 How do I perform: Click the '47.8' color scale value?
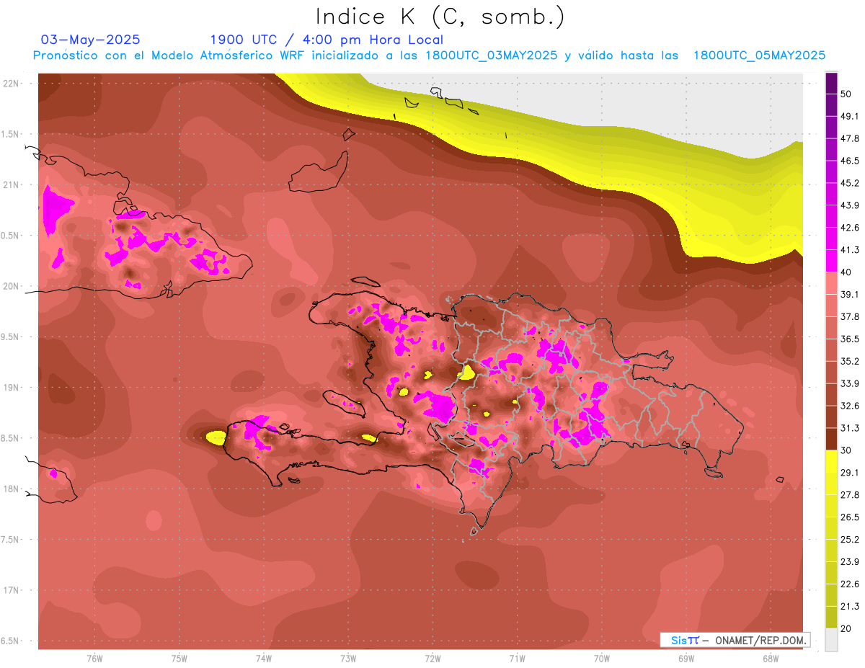click(x=850, y=138)
